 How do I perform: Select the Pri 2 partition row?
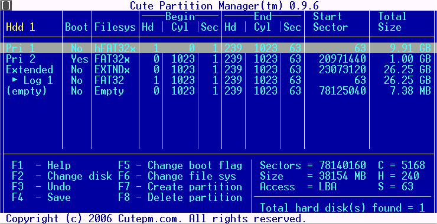tap(218, 59)
